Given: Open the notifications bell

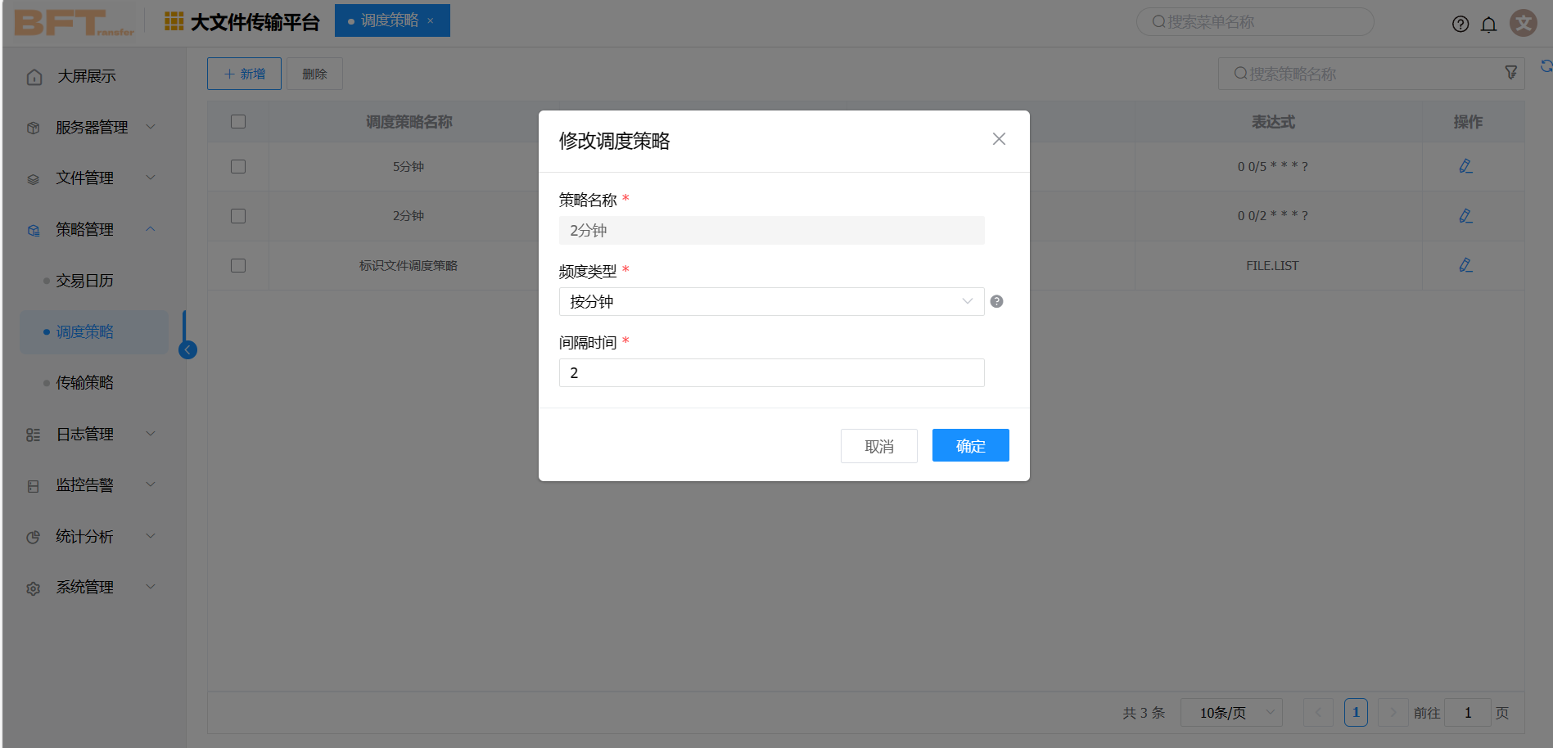Looking at the screenshot, I should tap(1489, 24).
